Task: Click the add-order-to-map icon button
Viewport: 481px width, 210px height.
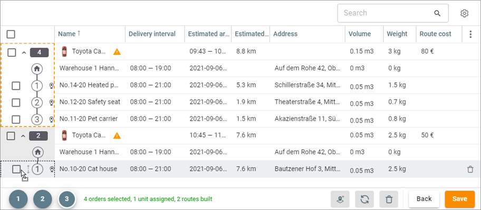Action: point(340,198)
